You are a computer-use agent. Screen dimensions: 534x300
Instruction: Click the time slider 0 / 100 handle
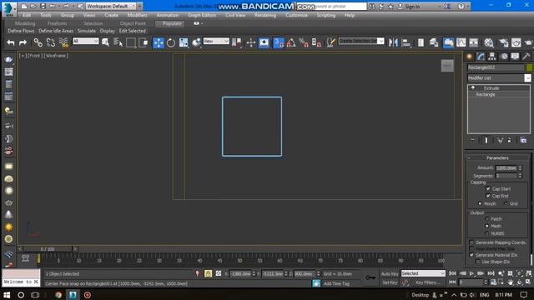pyautogui.click(x=48, y=249)
